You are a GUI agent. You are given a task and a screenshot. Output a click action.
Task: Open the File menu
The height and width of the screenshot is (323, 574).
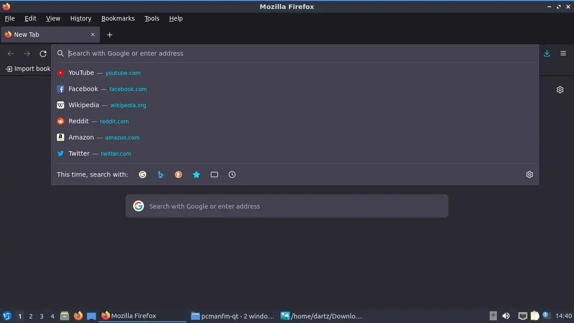[x=9, y=18]
